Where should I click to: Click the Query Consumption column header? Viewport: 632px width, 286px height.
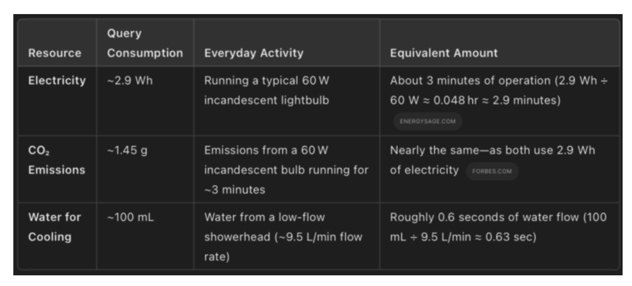pyautogui.click(x=145, y=43)
